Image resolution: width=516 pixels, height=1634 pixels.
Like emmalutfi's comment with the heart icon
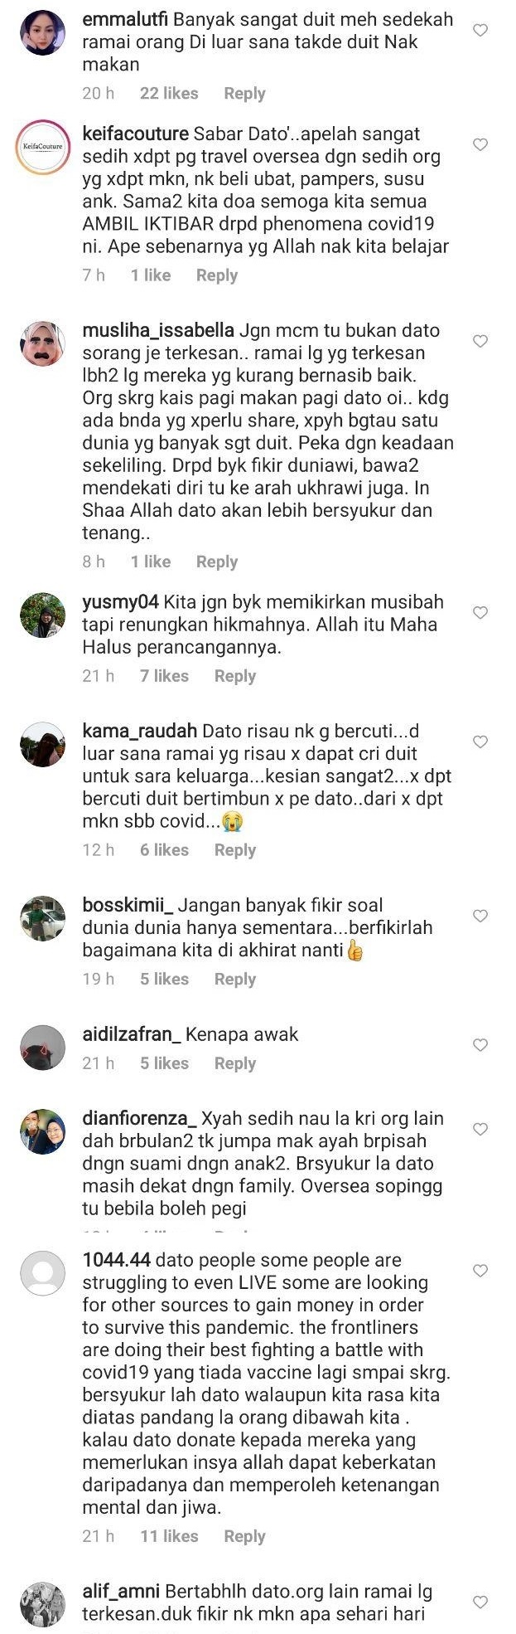coord(480,31)
